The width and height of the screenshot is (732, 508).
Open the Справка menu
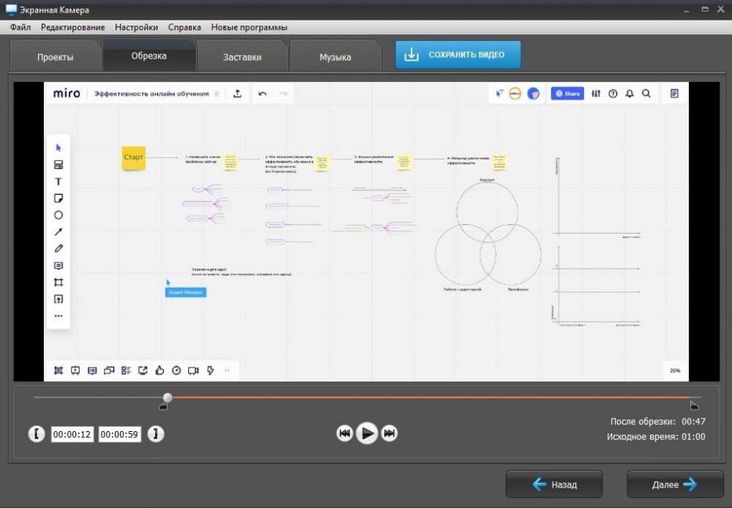point(184,27)
